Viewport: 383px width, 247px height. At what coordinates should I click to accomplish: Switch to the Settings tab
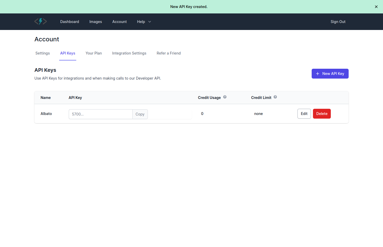point(43,53)
